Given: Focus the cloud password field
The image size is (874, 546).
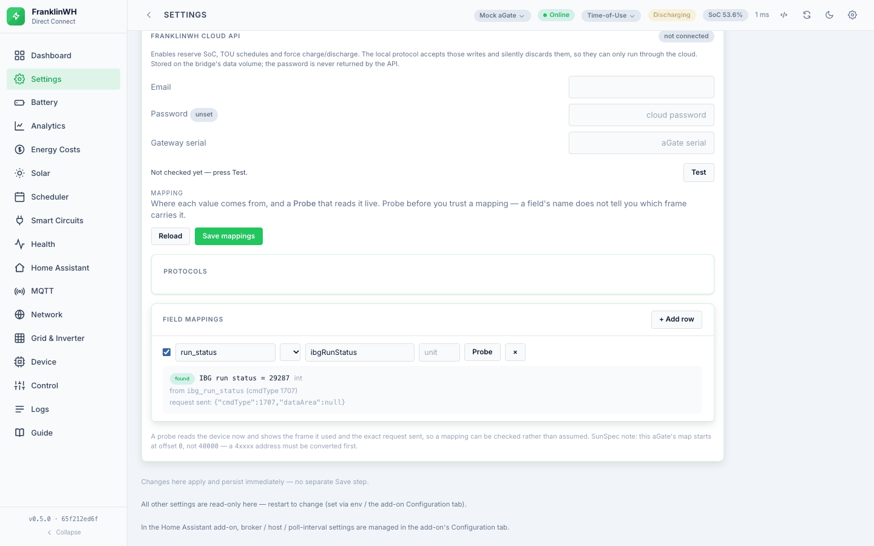Looking at the screenshot, I should 641,115.
